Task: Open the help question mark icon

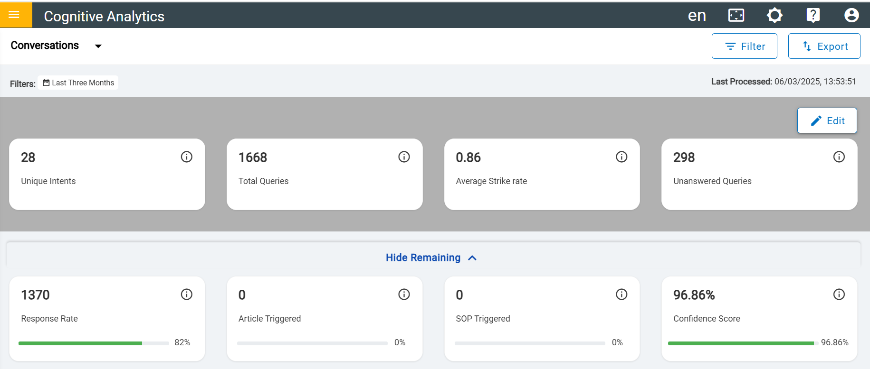Action: click(x=813, y=16)
